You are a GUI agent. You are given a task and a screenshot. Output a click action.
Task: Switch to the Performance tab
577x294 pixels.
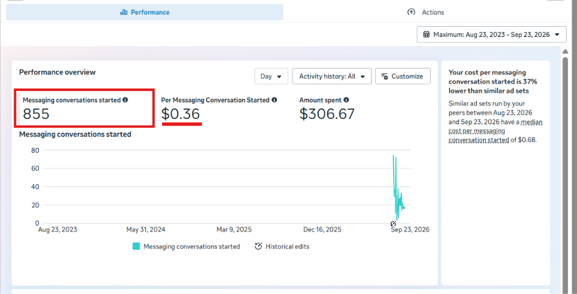[145, 12]
